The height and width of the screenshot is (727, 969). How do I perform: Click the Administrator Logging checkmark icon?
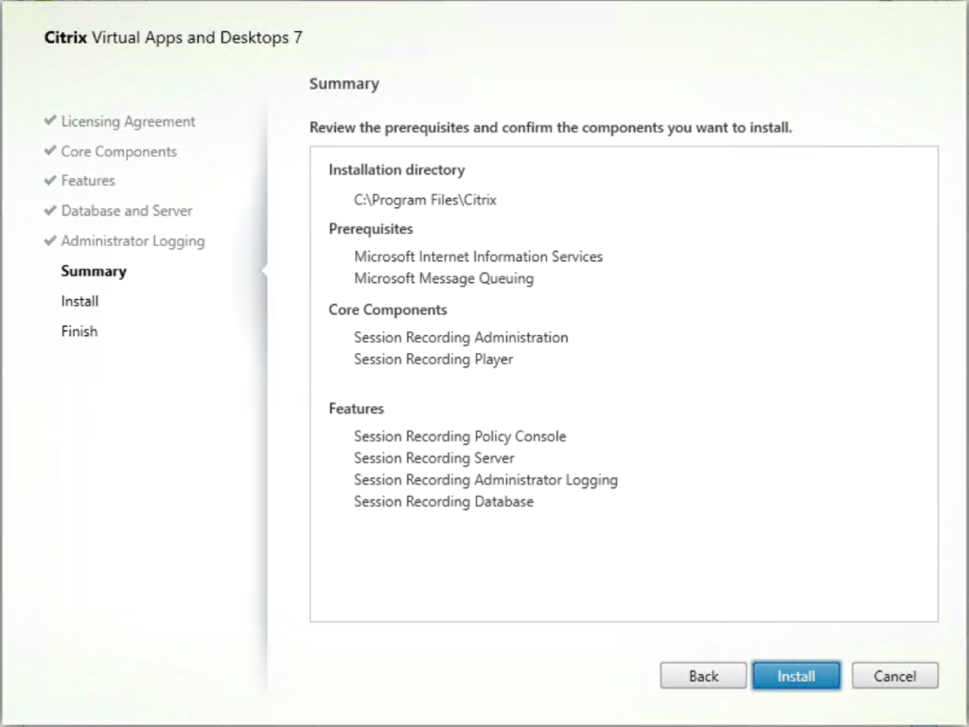50,240
